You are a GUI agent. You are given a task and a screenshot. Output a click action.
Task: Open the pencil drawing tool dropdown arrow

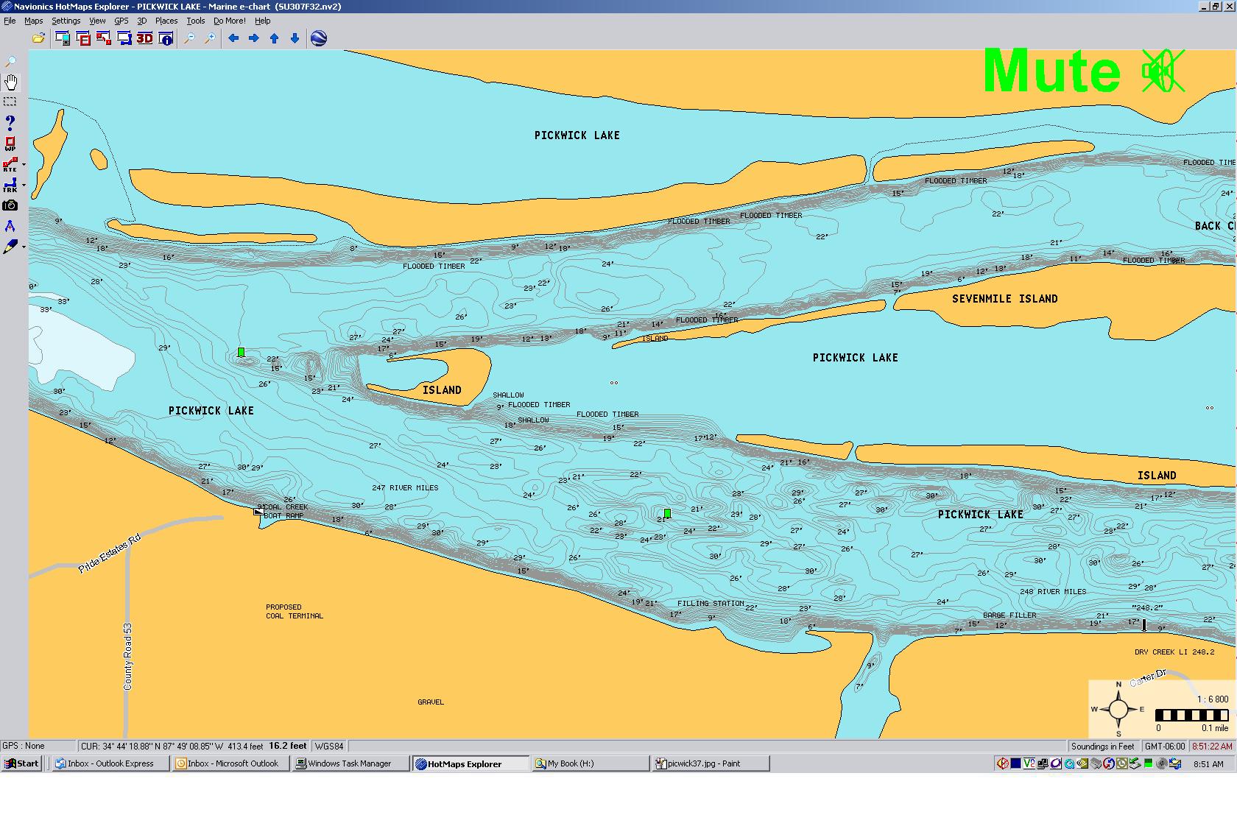tap(24, 247)
